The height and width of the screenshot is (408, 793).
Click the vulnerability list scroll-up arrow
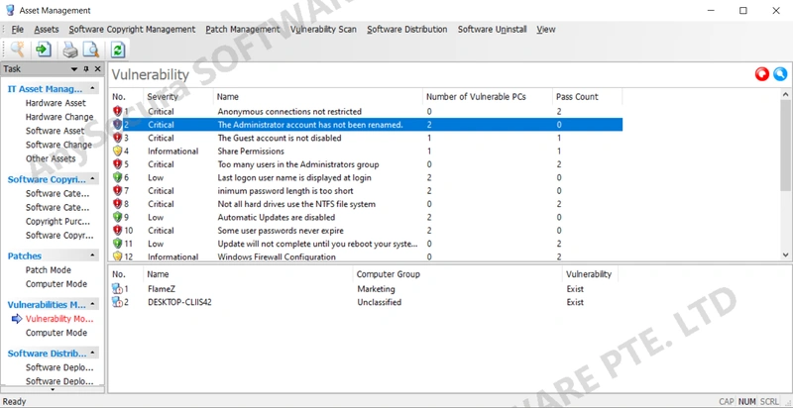(x=786, y=94)
